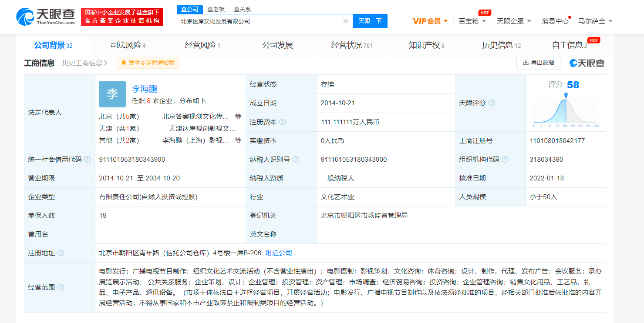Viewport: 644px width, 323px height.
Task: Open the 附近公司 link
Action: [x=279, y=253]
